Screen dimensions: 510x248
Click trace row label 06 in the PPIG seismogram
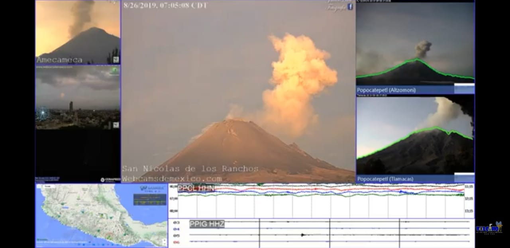pyautogui.click(x=177, y=242)
